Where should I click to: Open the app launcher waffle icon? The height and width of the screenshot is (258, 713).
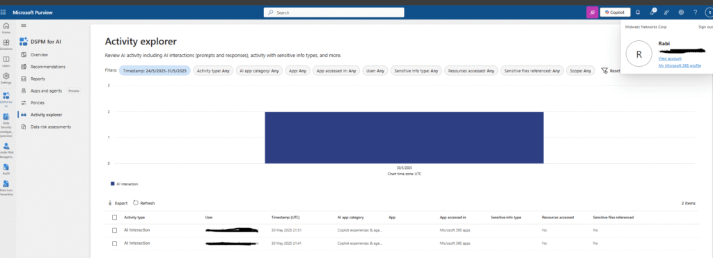coord(3,13)
